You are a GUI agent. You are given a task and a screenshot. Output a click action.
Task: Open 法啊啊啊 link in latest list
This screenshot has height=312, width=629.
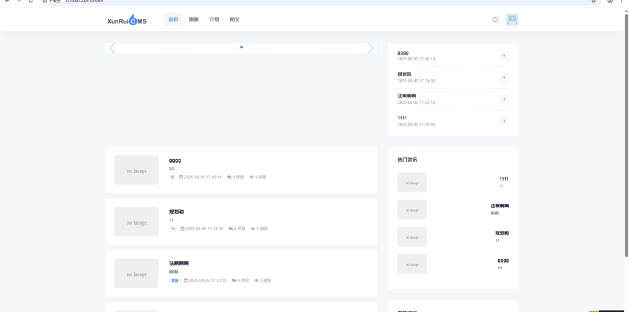[407, 96]
